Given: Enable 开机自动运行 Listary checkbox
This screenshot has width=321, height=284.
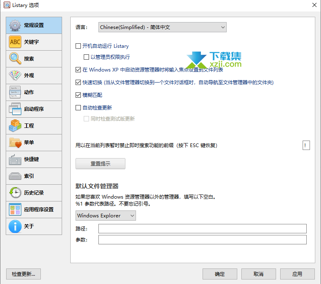Looking at the screenshot, I should (78, 46).
